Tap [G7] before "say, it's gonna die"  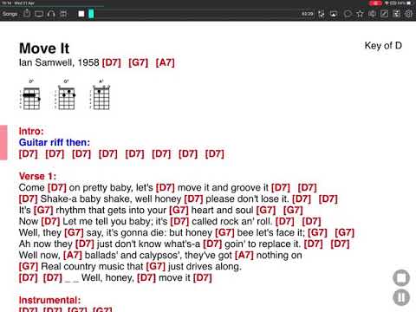74,232
